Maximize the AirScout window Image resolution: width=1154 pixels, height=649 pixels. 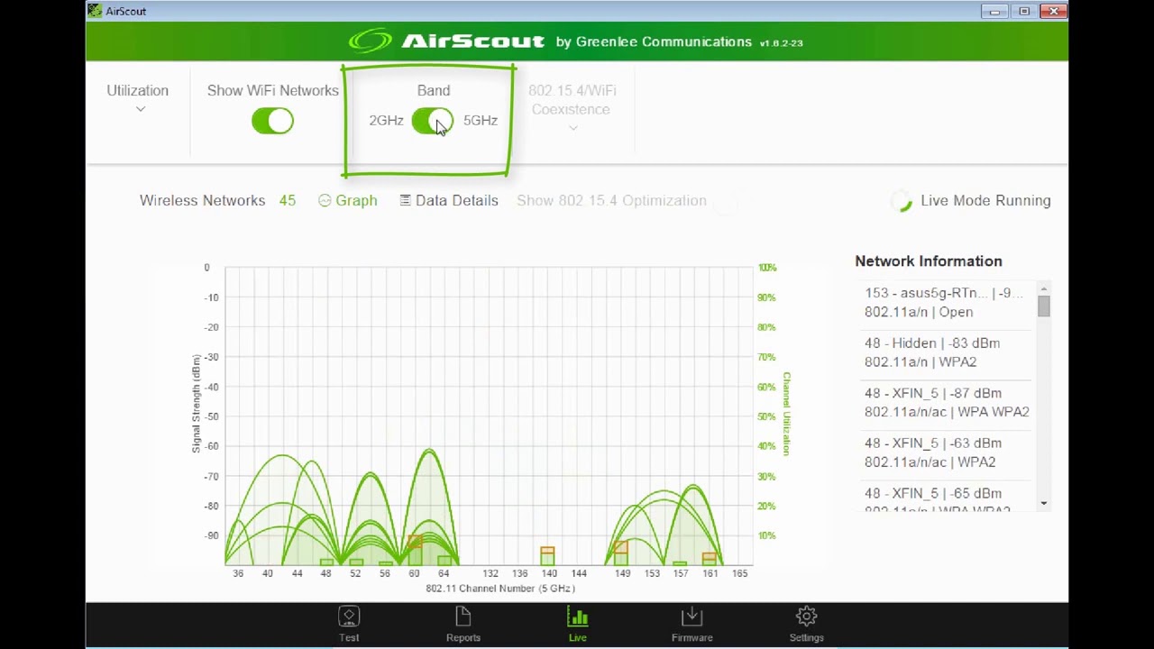coord(1024,11)
